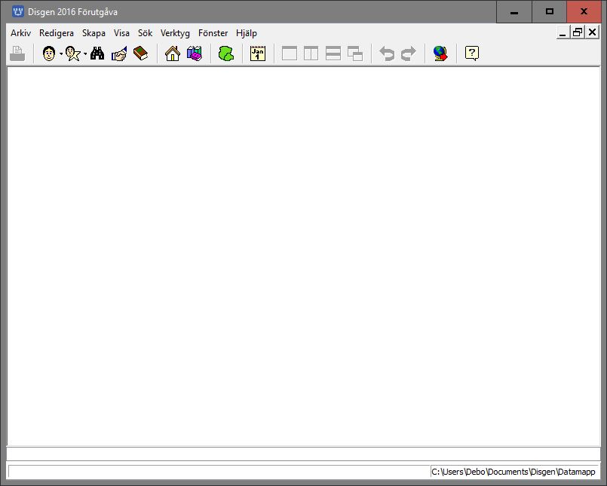Minimize the inner child window
This screenshot has height=486, width=607.
[x=563, y=32]
